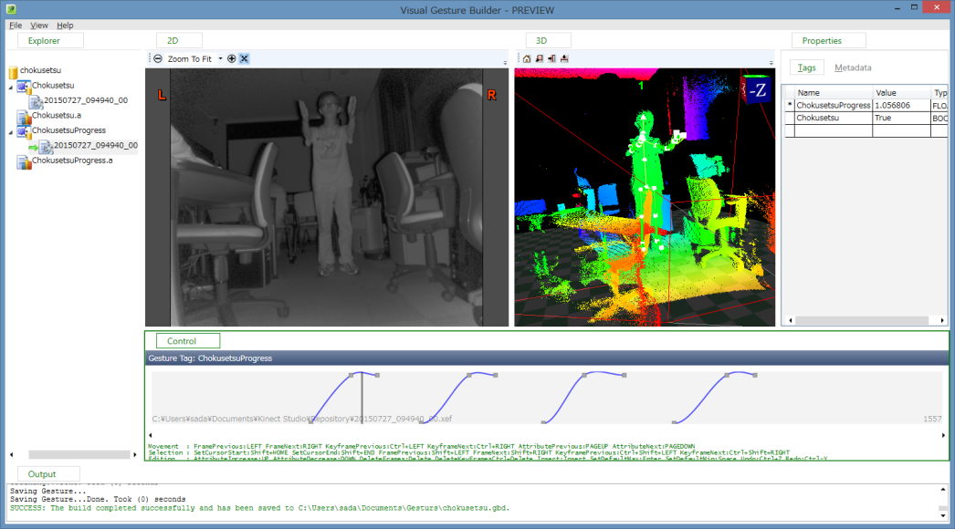Click the Value column header in Tags
The height and width of the screenshot is (529, 955).
coord(901,92)
